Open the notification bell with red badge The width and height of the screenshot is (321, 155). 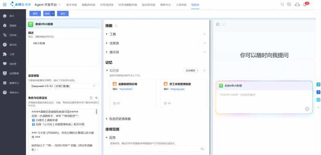pyautogui.click(x=305, y=4)
